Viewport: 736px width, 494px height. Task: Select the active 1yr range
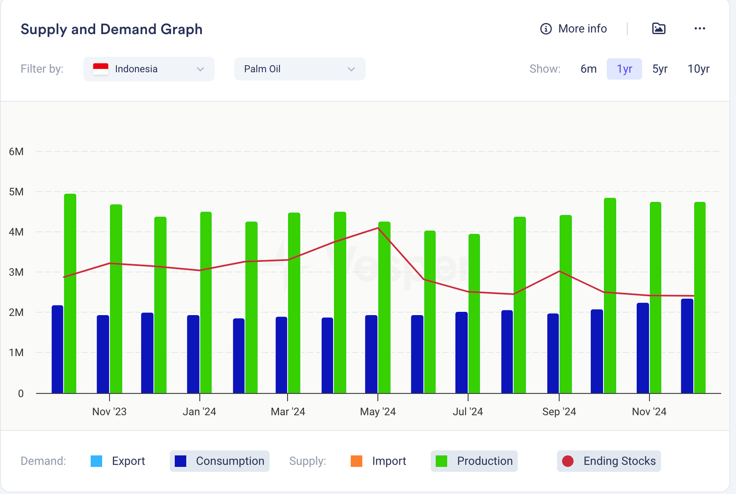[624, 69]
